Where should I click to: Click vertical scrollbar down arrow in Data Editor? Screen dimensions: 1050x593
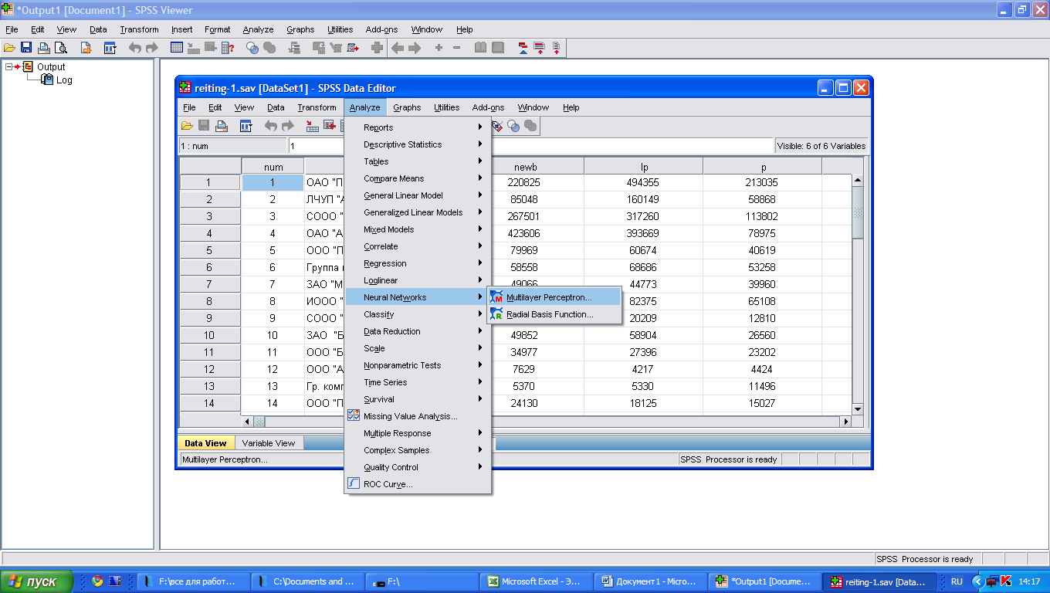857,408
